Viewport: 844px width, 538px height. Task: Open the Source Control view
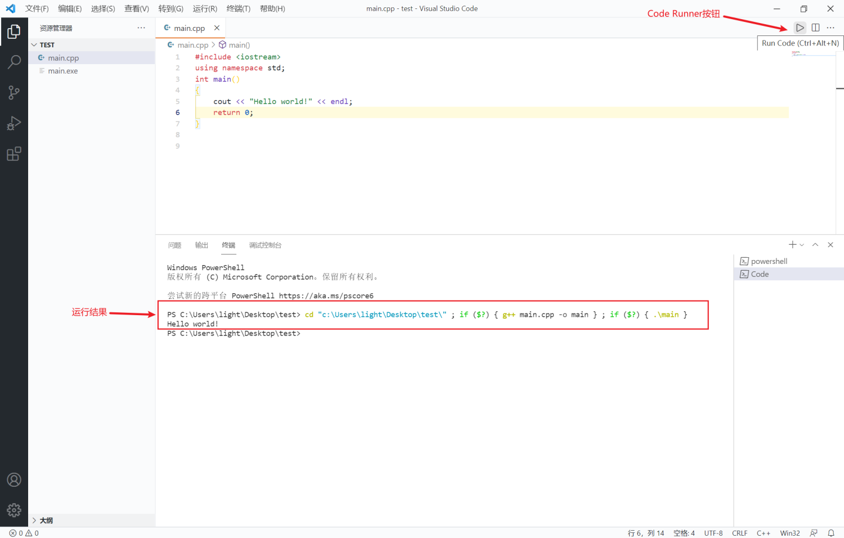click(x=14, y=93)
